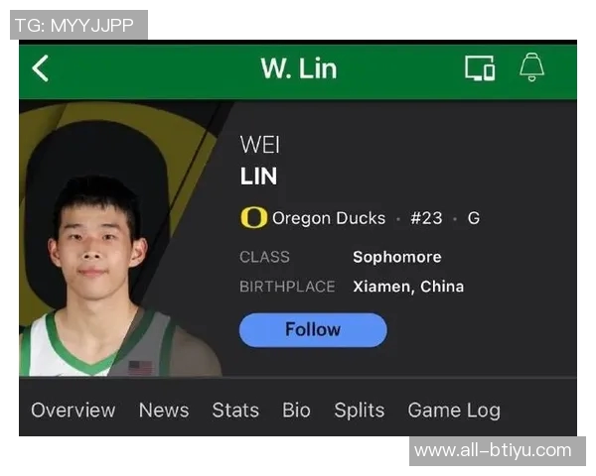Viewport: 596px width, 476px height.
Task: Switch to the News tab
Action: 164,411
